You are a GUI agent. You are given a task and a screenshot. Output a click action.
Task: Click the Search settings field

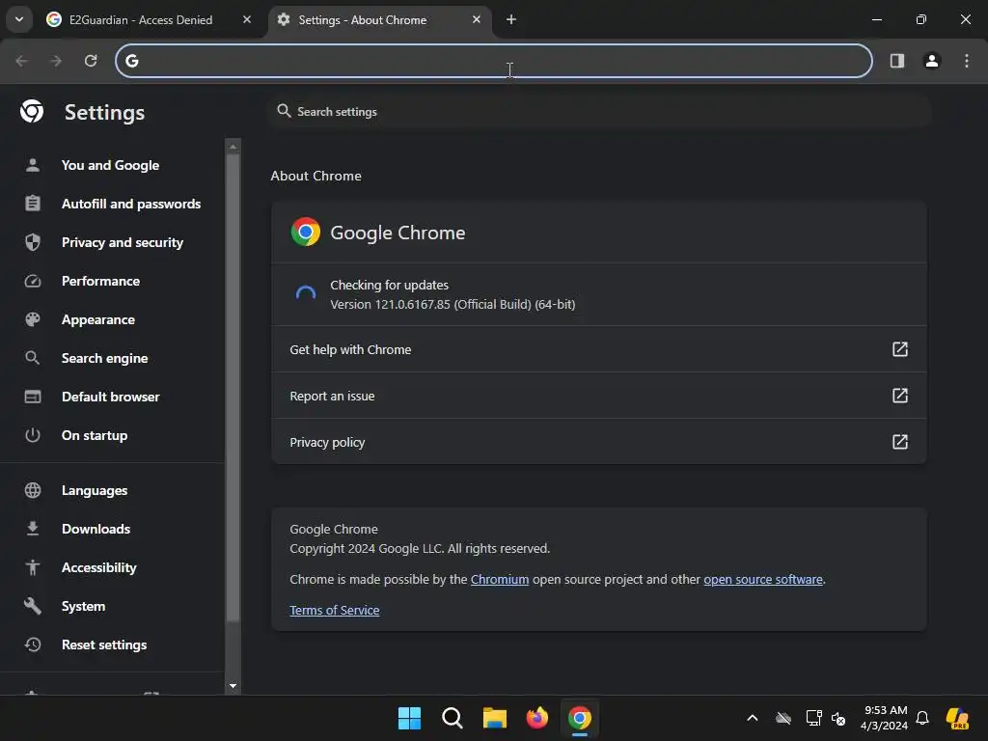601,112
